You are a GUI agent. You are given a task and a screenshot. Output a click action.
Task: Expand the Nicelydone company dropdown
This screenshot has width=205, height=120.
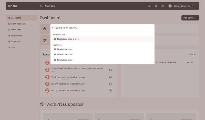pyautogui.click(x=52, y=6)
